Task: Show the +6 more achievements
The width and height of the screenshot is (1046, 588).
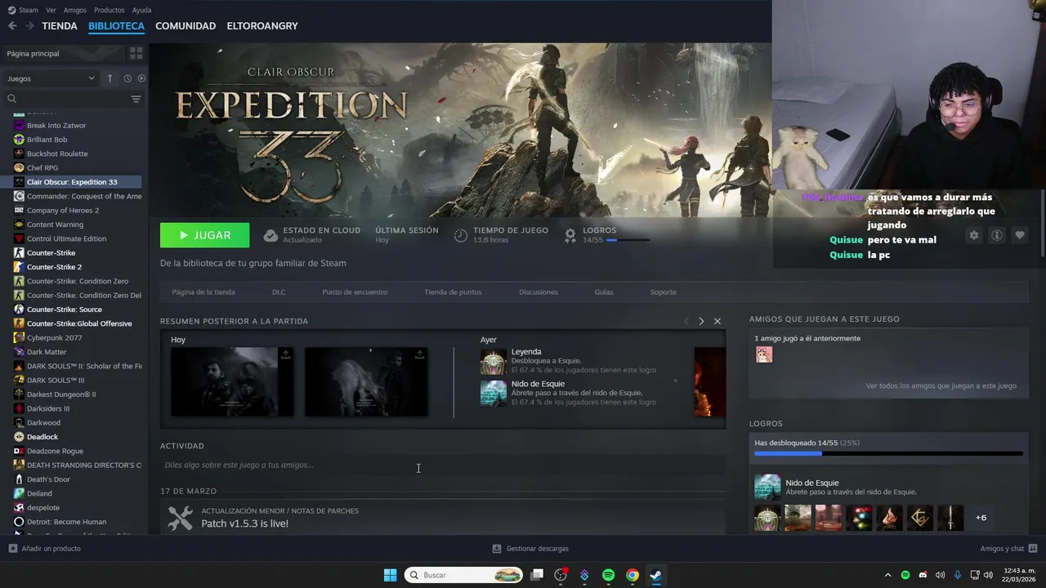Action: coord(981,518)
